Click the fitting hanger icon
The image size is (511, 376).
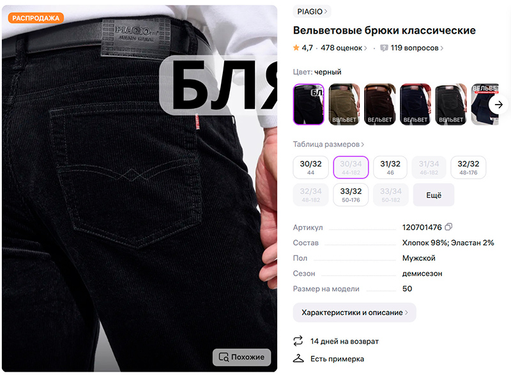[298, 358]
